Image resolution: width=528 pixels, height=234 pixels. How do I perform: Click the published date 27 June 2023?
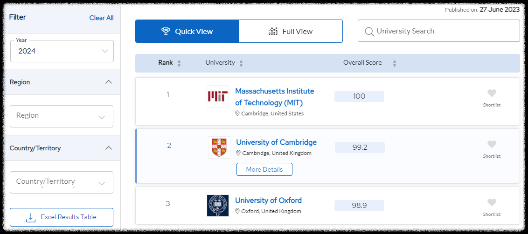(500, 10)
